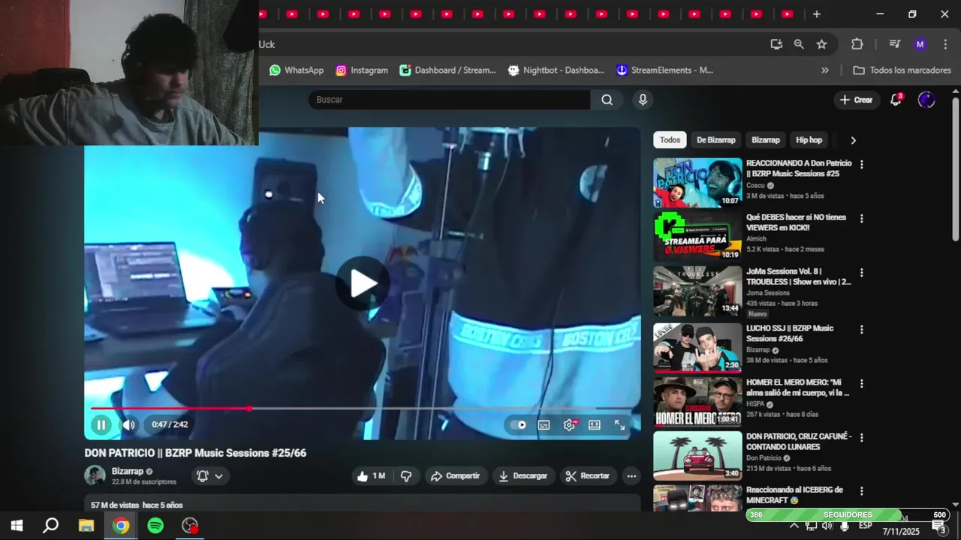Open Windows taskbar search
This screenshot has height=540, width=961.
(50, 526)
